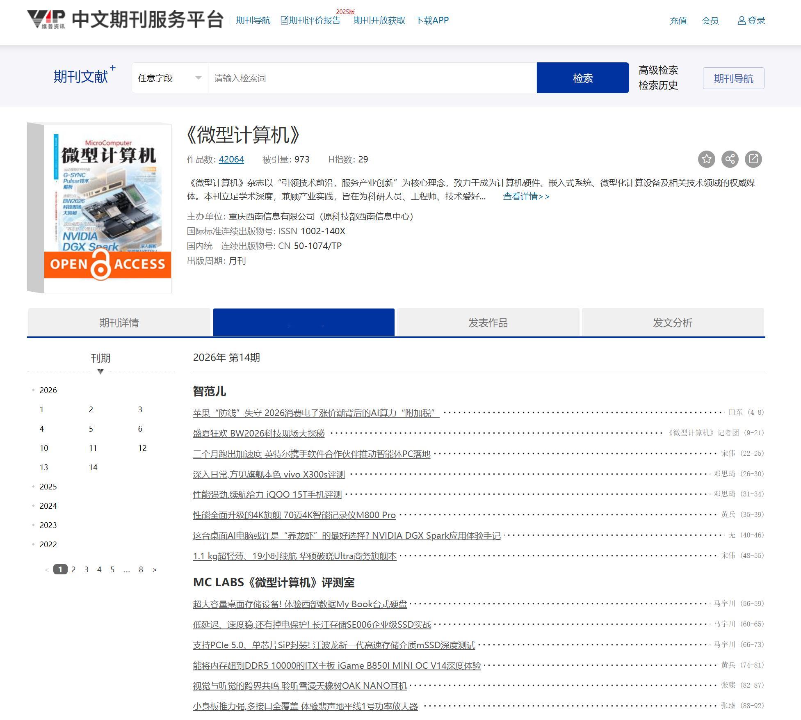Switch to the 发文分析 tab

point(673,322)
